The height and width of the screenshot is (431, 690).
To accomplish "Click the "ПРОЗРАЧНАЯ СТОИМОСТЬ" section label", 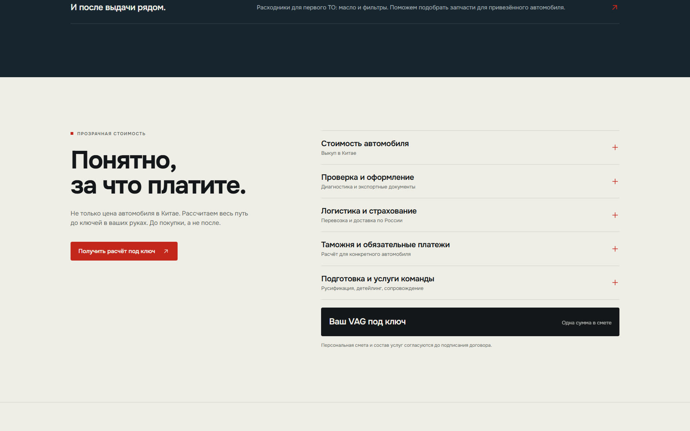I will coord(111,134).
